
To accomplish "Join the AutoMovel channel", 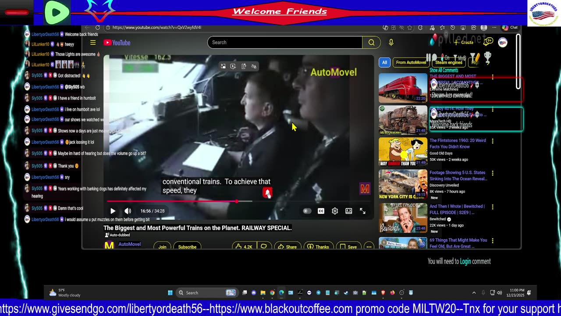I will click(x=162, y=247).
